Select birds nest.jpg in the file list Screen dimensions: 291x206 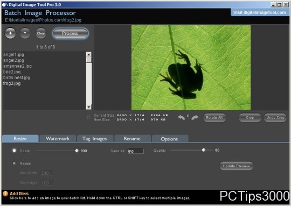(x=17, y=77)
